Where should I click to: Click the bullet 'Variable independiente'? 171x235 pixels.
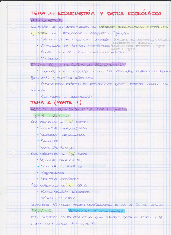[62, 128]
